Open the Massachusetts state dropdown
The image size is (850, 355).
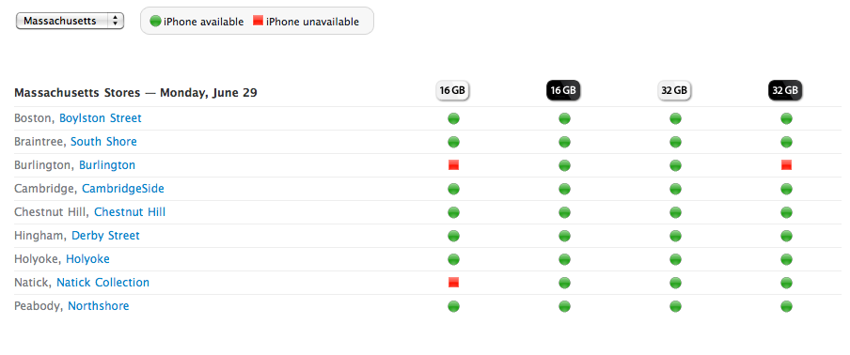pyautogui.click(x=70, y=21)
